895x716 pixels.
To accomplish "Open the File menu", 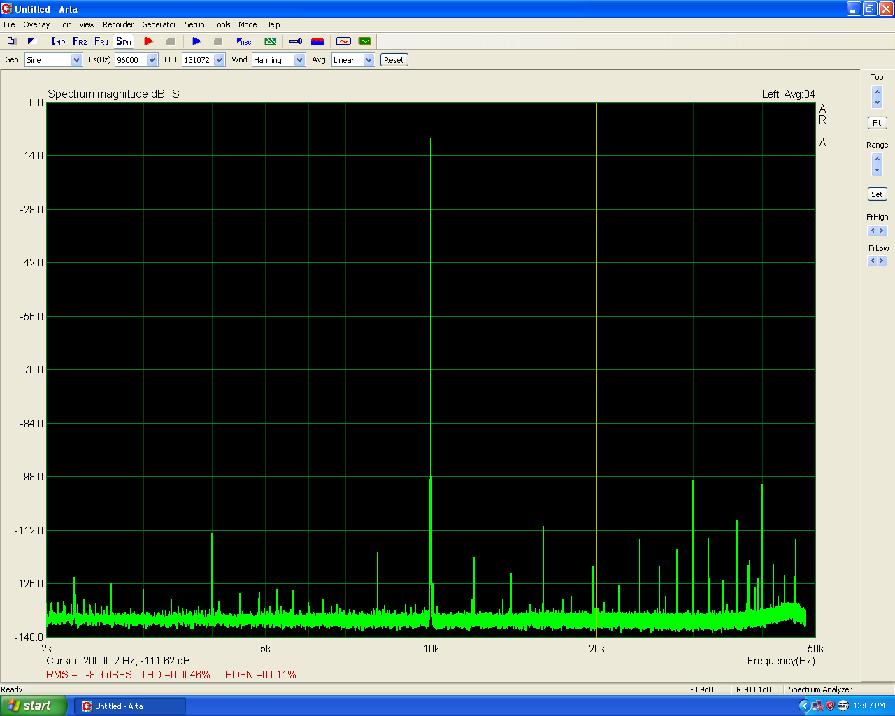I will [x=9, y=24].
